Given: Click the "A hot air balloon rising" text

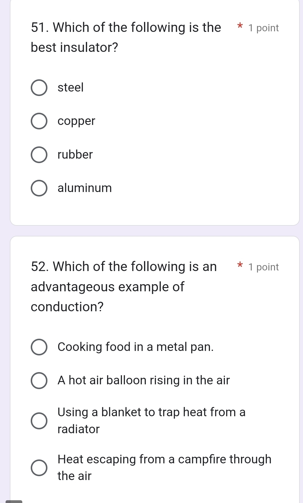Looking at the screenshot, I should point(144,380).
